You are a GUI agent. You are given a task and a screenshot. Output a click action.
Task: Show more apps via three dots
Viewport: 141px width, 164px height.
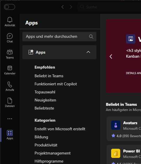tap(10, 119)
